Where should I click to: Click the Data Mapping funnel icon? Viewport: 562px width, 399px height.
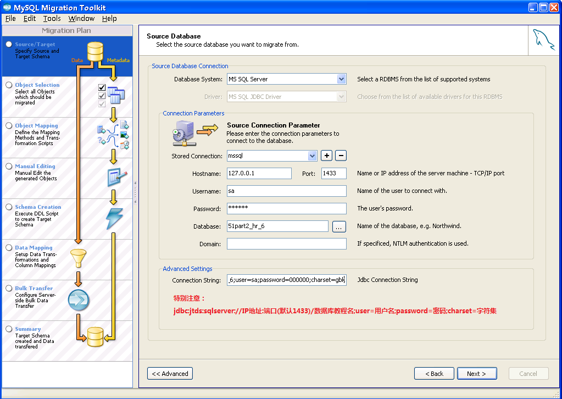(x=78, y=258)
